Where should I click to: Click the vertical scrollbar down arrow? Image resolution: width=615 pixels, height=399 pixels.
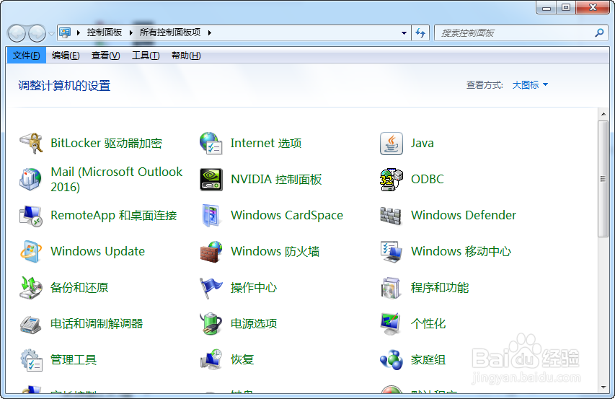tap(603, 387)
